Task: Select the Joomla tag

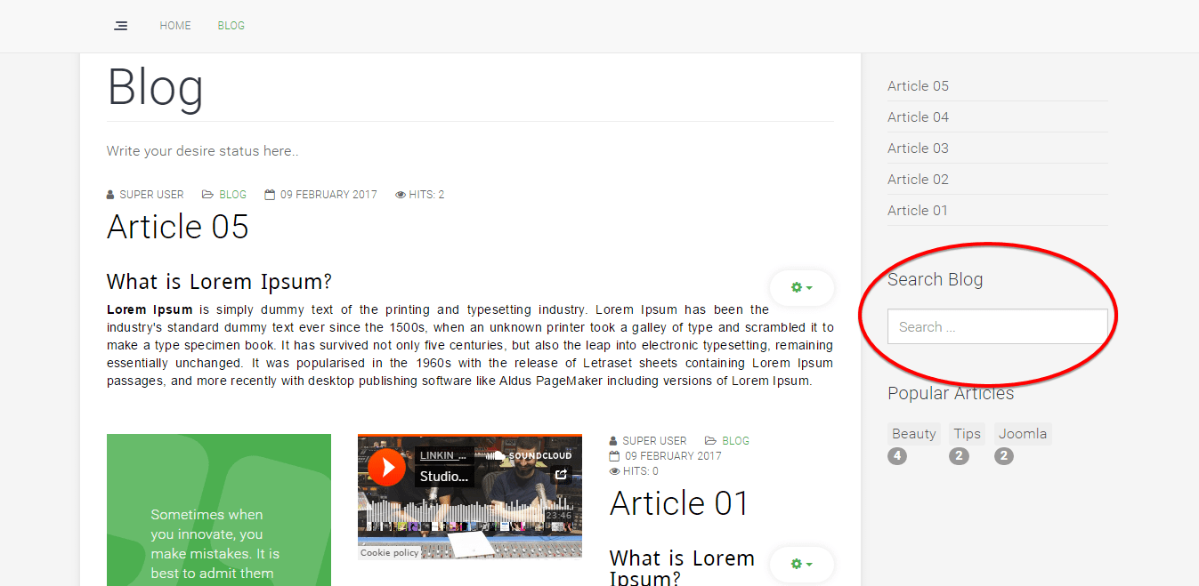Action: click(1022, 434)
